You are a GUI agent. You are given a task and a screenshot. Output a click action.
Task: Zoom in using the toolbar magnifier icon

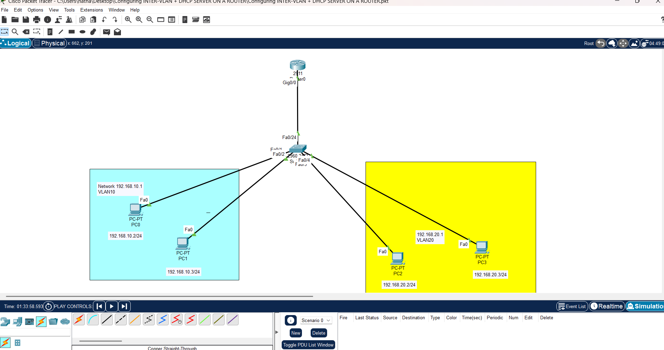tap(128, 20)
